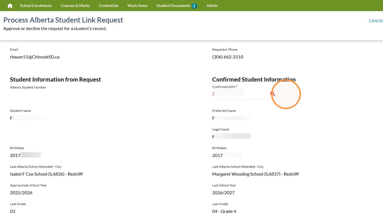Select the rbauer51@ChinookSD.ca email text
Viewport: 383px width, 214px height.
pos(35,57)
